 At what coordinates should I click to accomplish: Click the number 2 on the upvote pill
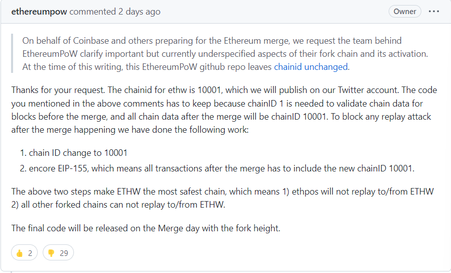tap(30, 253)
